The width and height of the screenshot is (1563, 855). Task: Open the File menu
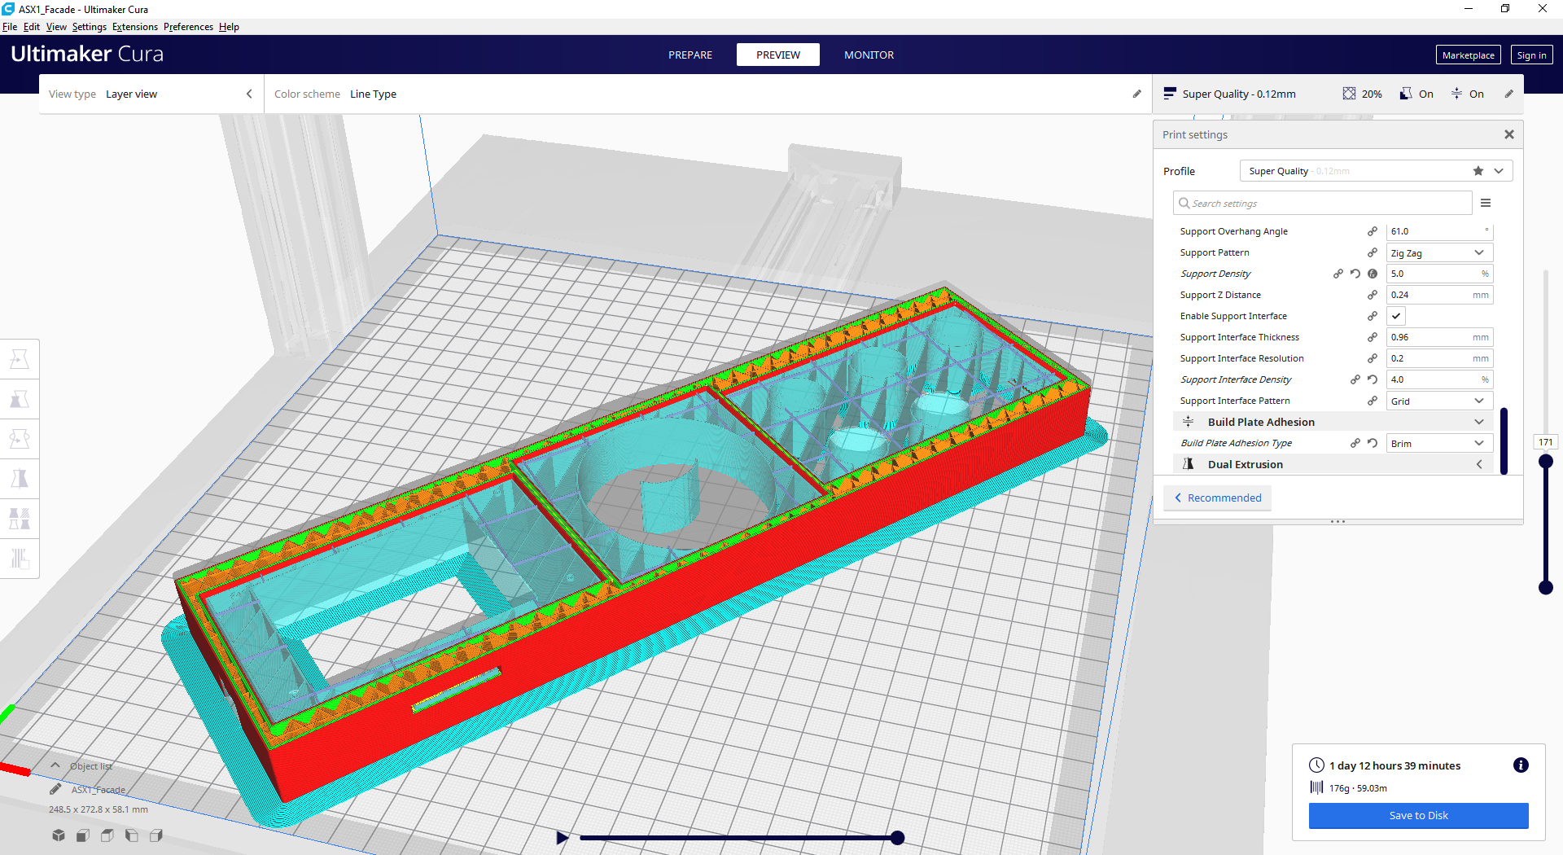[10, 27]
